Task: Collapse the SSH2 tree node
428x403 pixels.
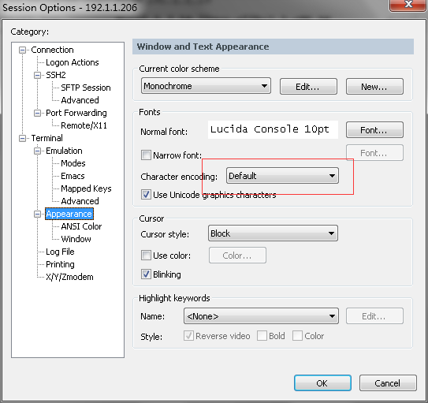Action: pos(37,75)
